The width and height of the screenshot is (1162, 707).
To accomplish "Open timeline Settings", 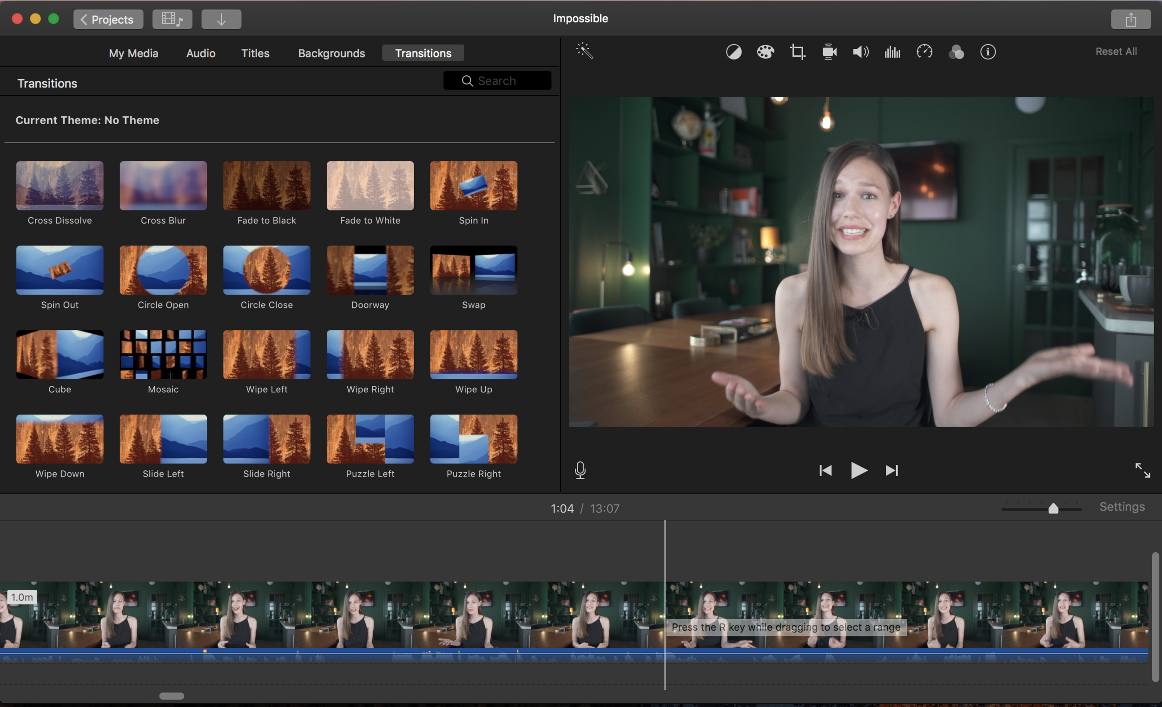I will click(x=1122, y=507).
